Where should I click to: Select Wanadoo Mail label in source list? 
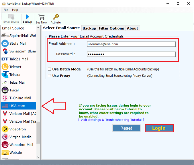coord(21,145)
